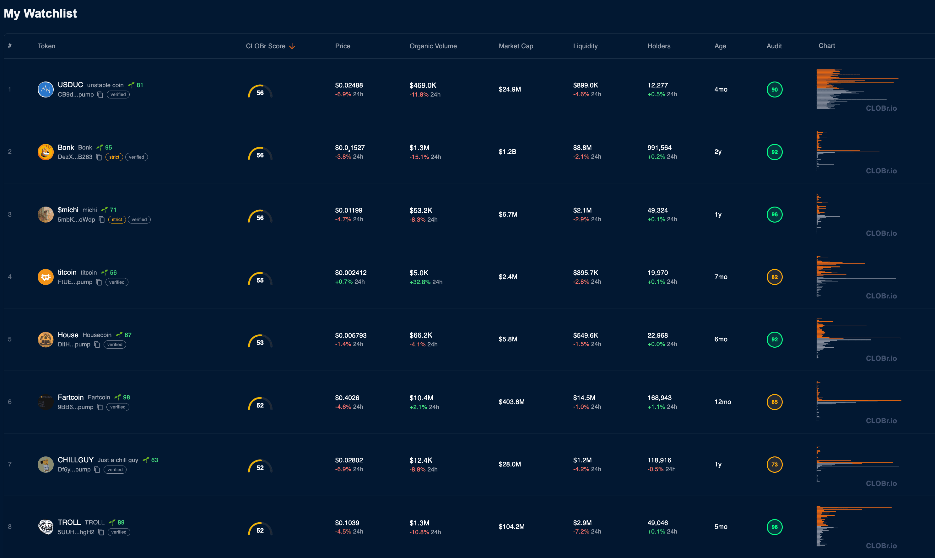
Task: Click USDUC verified badge
Action: pos(118,95)
